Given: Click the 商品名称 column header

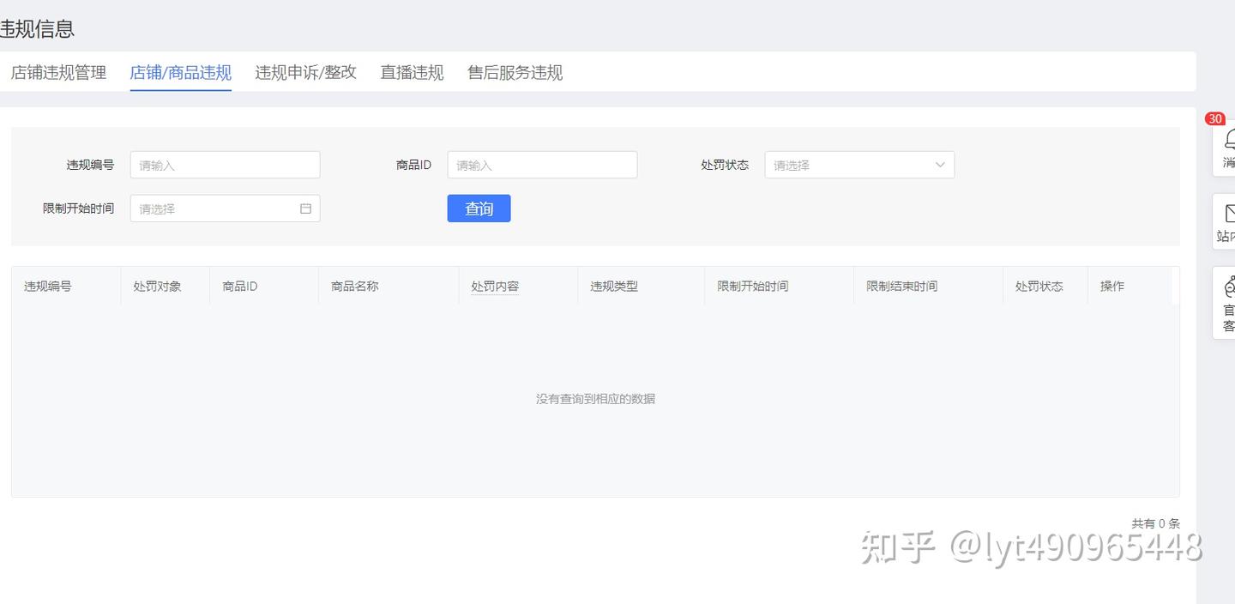Looking at the screenshot, I should click(x=355, y=287).
